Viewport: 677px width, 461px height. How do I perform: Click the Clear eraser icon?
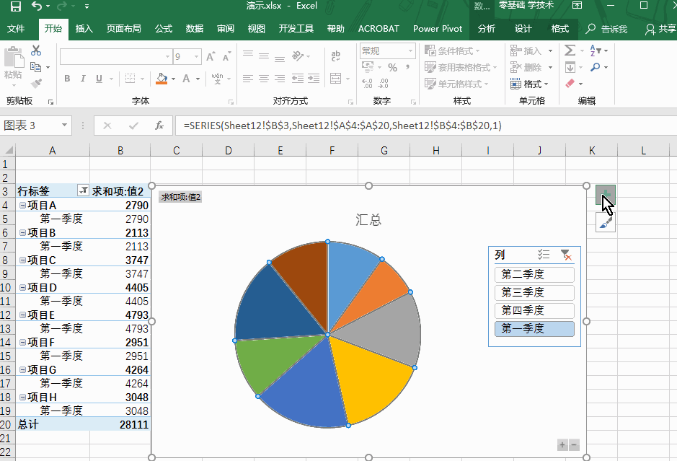tap(570, 83)
